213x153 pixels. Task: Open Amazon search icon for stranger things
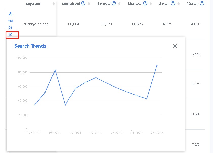click(10, 14)
